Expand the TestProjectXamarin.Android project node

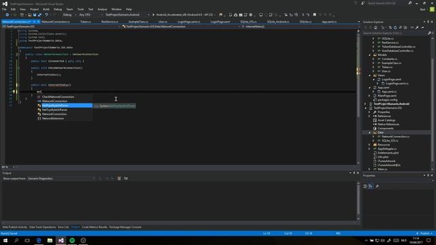tap(365, 104)
